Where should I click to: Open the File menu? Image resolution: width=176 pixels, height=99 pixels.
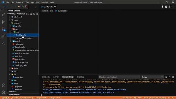tap(7, 2)
